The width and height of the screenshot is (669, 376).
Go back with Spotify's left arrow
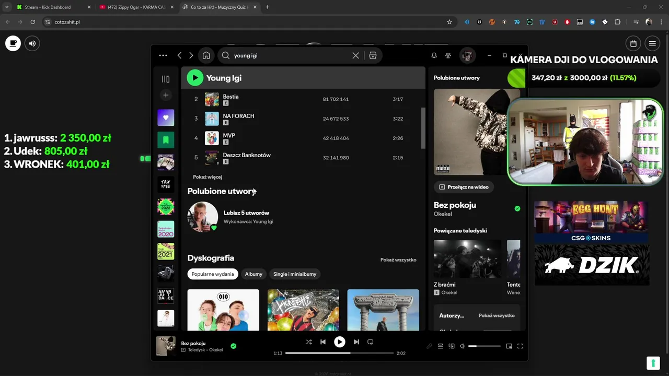[x=179, y=55]
